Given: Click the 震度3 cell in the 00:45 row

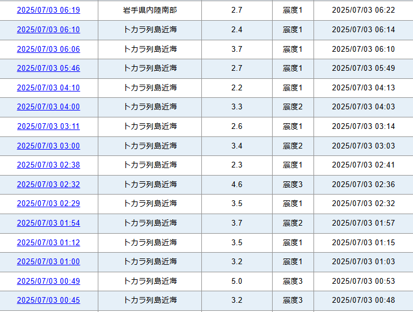Looking at the screenshot, I should tap(293, 300).
